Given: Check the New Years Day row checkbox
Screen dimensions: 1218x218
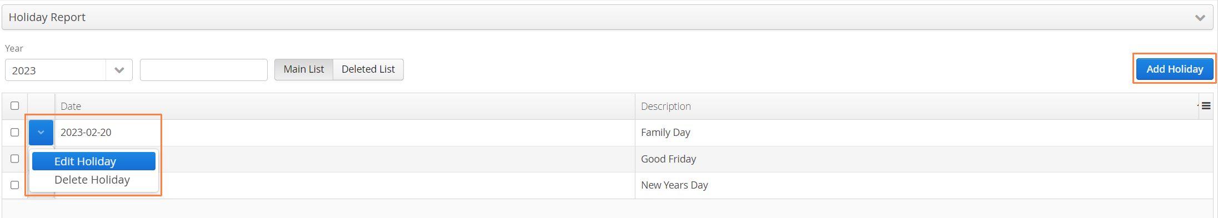Looking at the screenshot, I should 15,185.
